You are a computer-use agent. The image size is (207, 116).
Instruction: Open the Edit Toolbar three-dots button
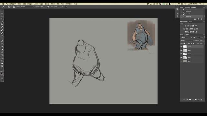tap(2, 69)
